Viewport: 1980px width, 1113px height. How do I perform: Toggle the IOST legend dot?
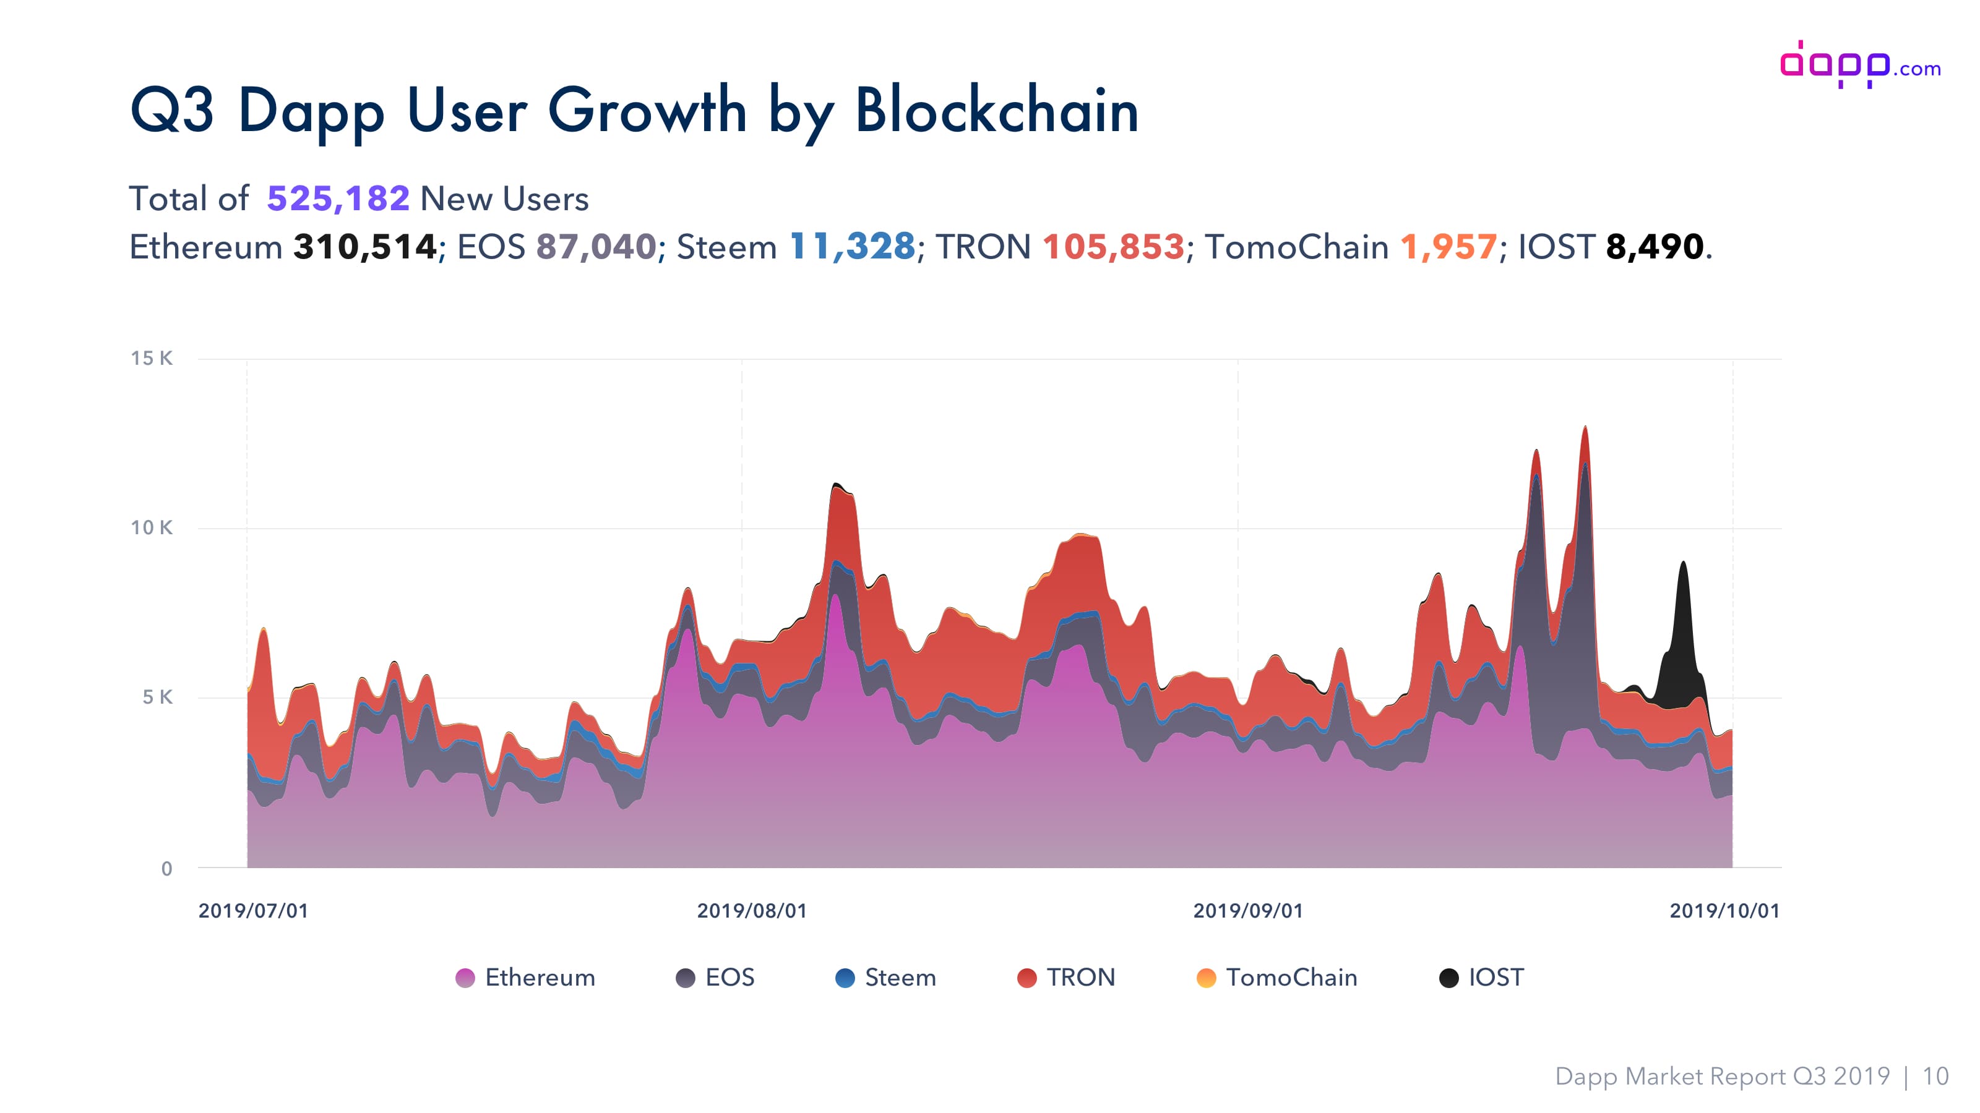point(1449,978)
